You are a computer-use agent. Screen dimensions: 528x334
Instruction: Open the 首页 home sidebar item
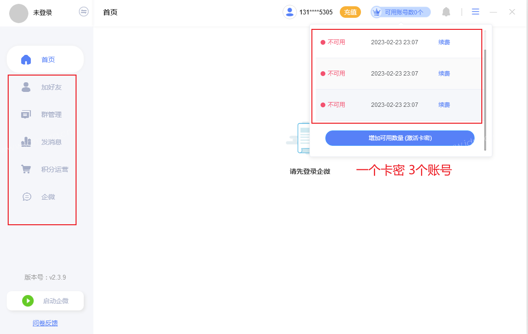click(x=45, y=59)
